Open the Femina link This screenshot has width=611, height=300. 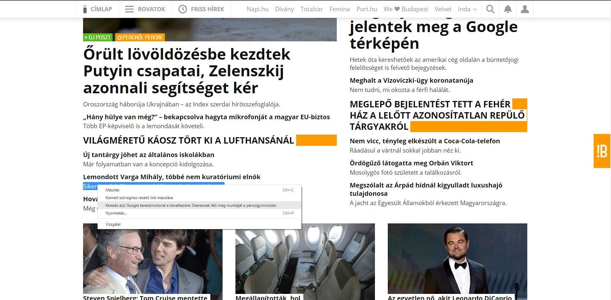[x=340, y=9]
